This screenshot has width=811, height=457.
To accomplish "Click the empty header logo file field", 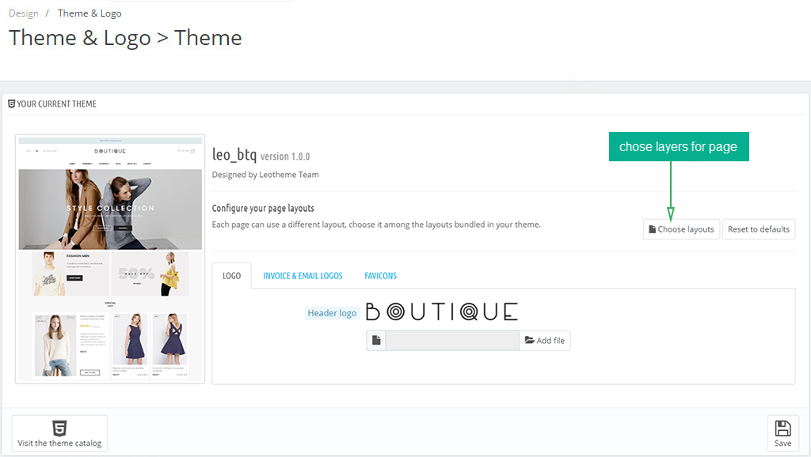I will (451, 341).
